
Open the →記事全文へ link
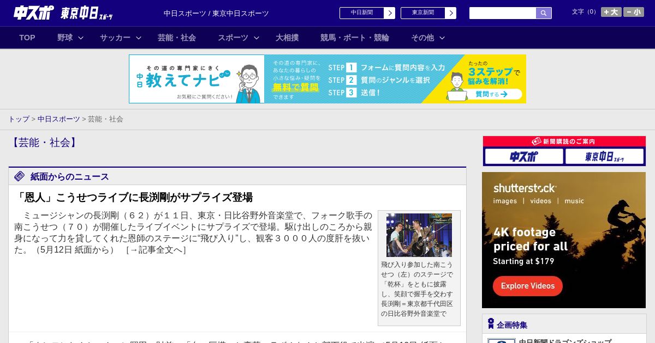pos(156,250)
